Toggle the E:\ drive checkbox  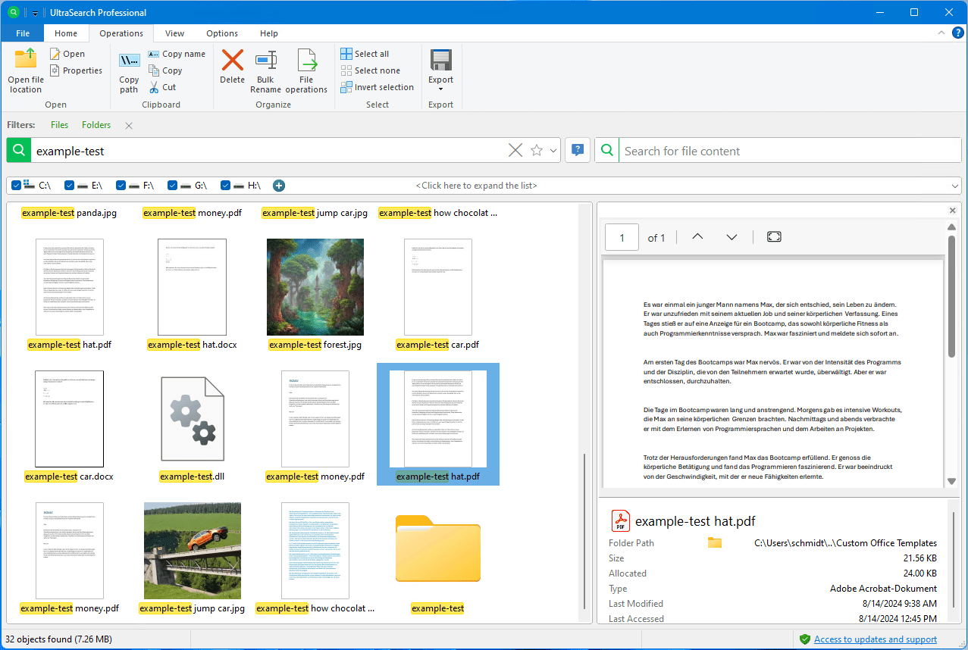click(x=70, y=186)
